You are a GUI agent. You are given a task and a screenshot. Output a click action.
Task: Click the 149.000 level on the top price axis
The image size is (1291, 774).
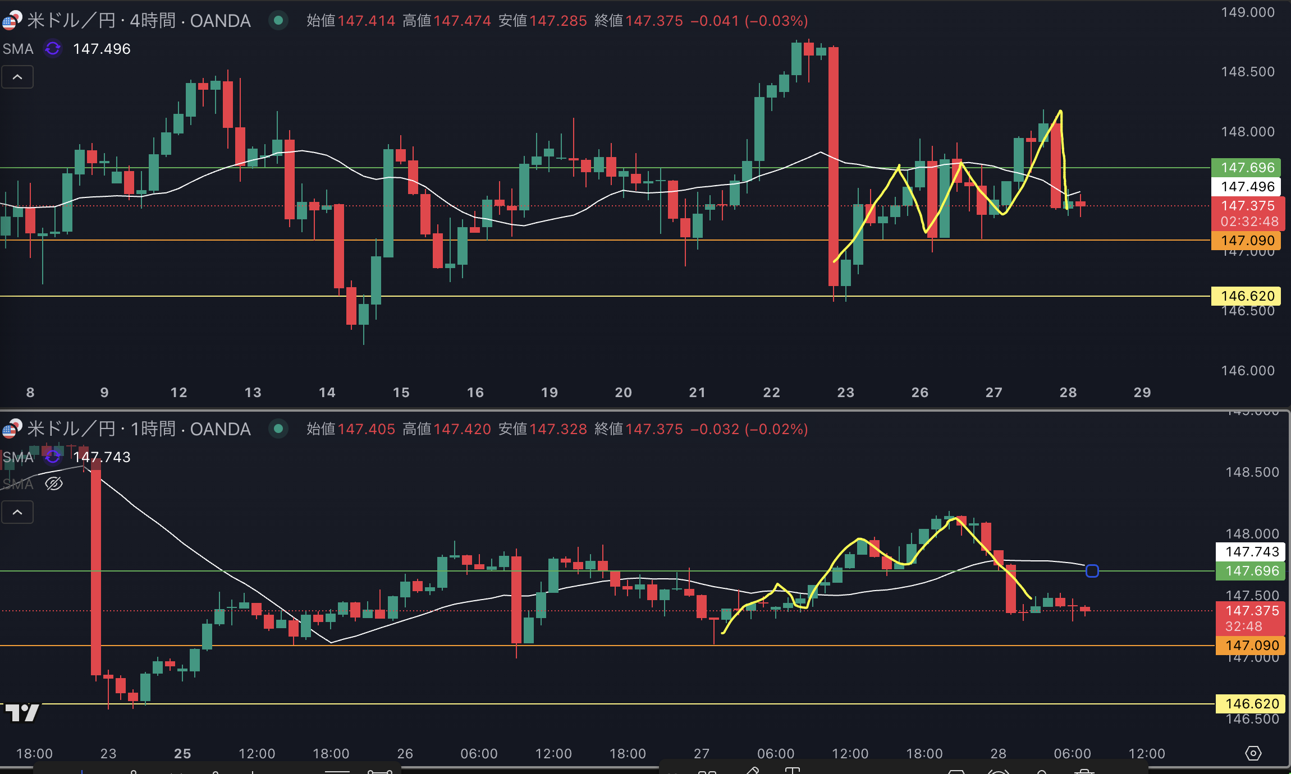point(1248,12)
